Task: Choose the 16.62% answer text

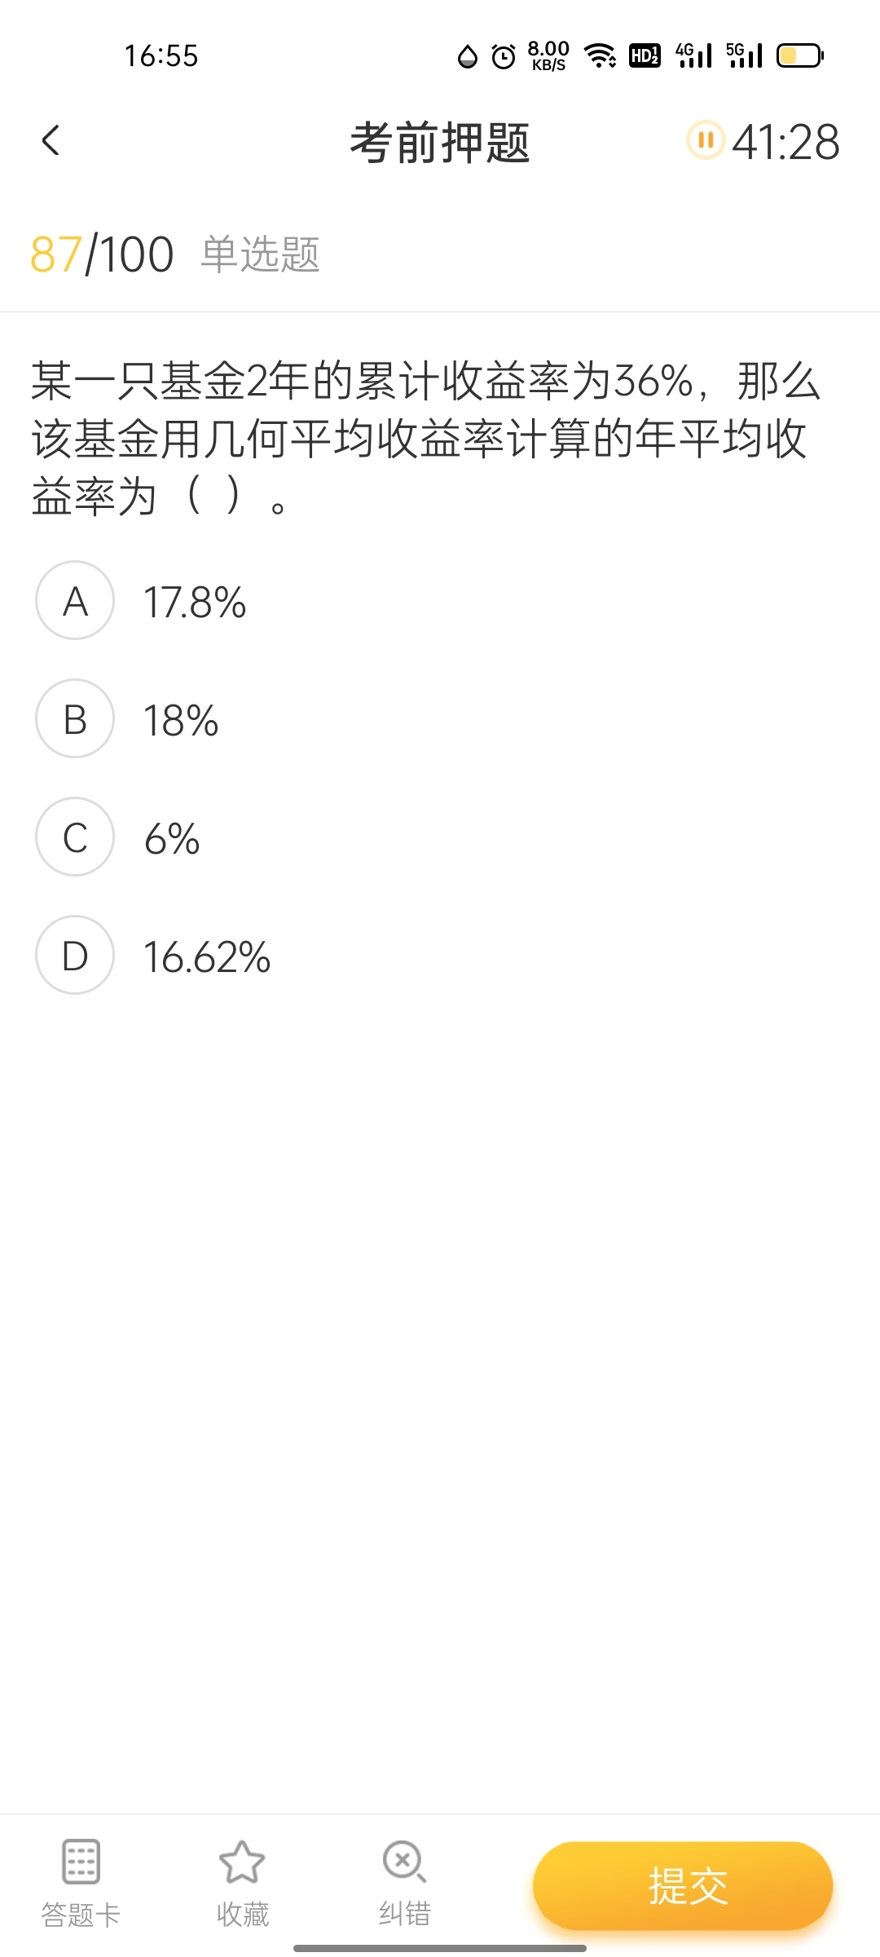Action: 207,957
